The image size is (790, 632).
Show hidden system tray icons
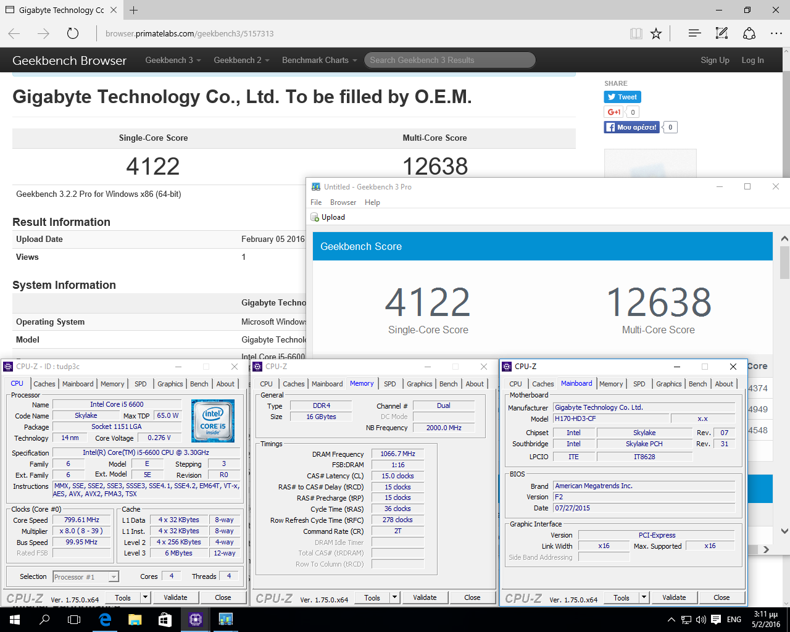[671, 620]
